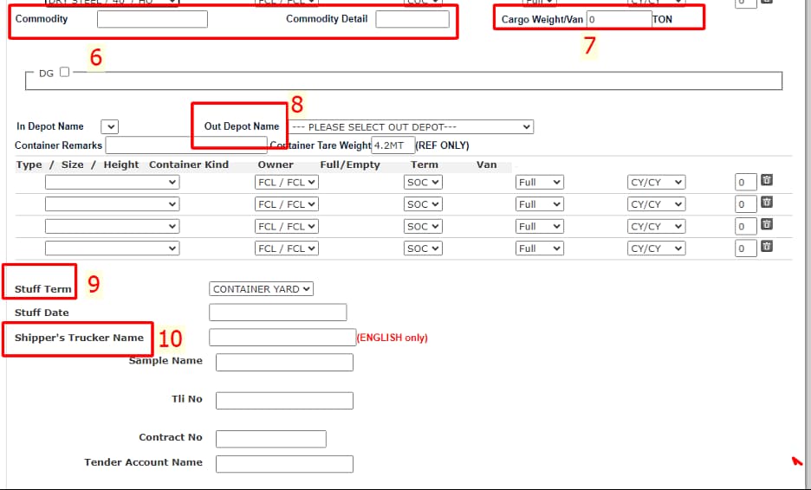Open the Stuff Term Container Yard dropdown
Screen dimensions: 811x490
(x=261, y=289)
